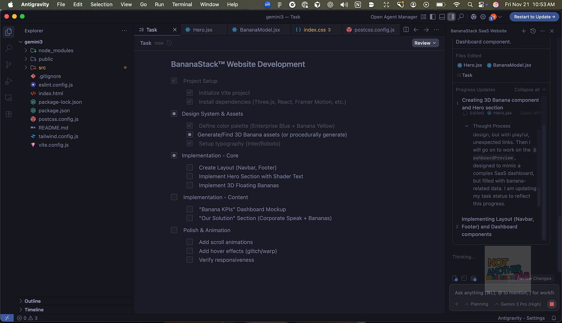
Task: Toggle the bottom panel layout icon
Action: point(442,17)
